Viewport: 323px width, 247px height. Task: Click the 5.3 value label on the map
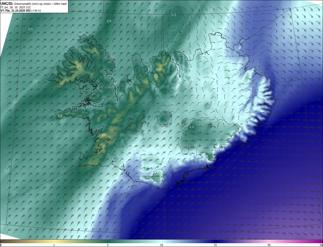(x=174, y=15)
